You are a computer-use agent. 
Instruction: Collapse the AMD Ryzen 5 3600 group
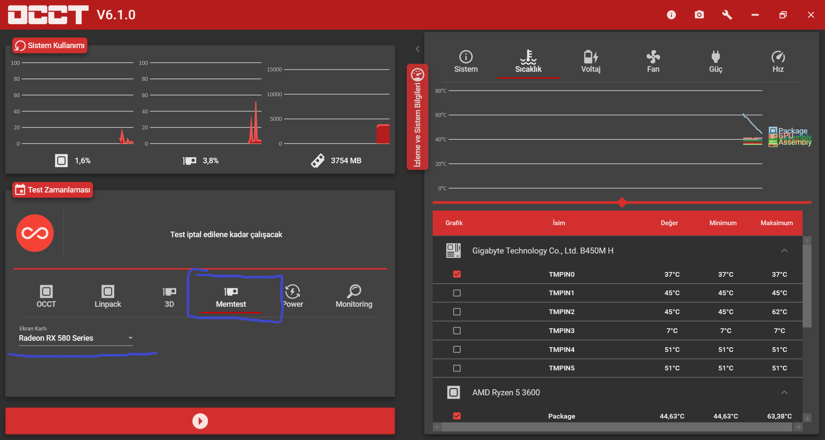pyautogui.click(x=784, y=392)
